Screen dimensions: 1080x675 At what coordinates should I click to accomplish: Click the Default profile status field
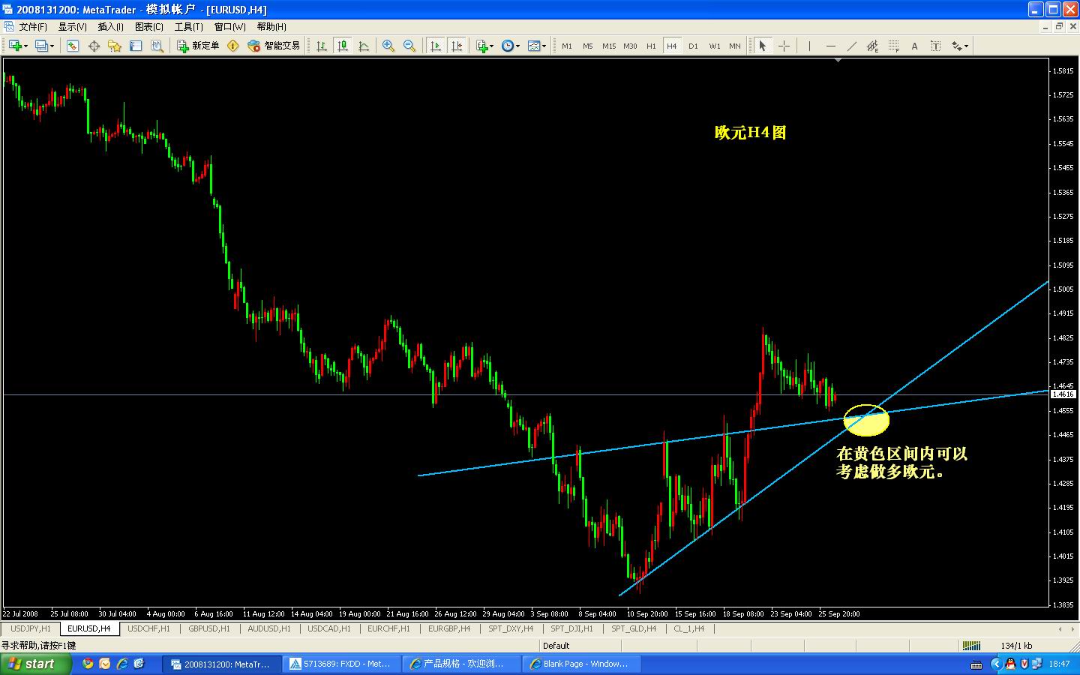[x=556, y=645]
